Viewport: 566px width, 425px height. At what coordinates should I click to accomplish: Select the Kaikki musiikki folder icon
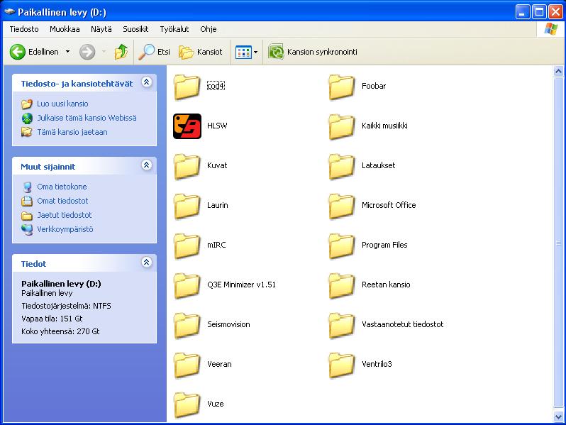pos(342,126)
